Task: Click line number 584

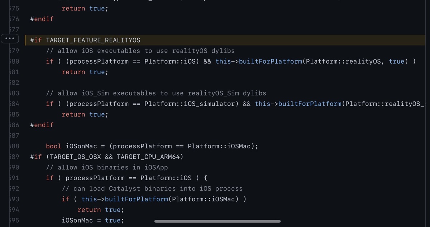Action: pyautogui.click(x=14, y=104)
